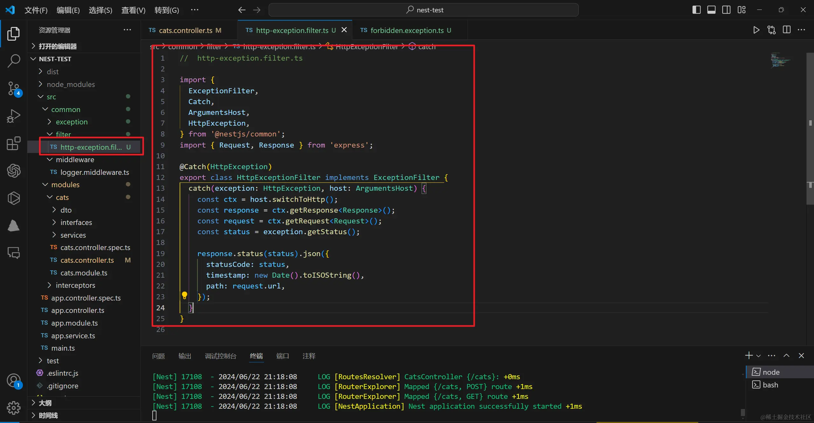Open more editor actions ellipsis

(x=802, y=30)
